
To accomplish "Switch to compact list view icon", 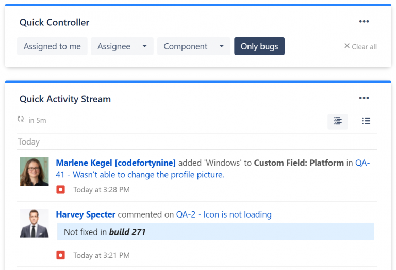I will (x=366, y=121).
